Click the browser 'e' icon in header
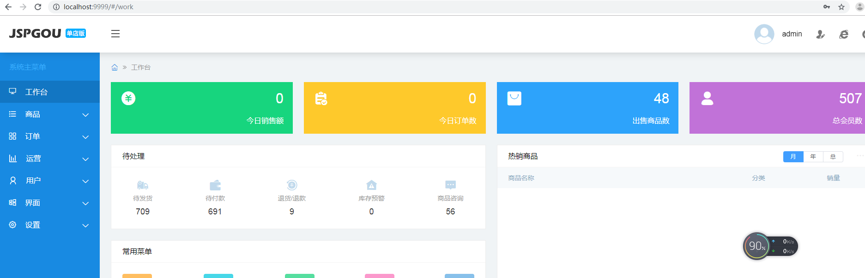Screen dimensions: 865x278 point(844,34)
